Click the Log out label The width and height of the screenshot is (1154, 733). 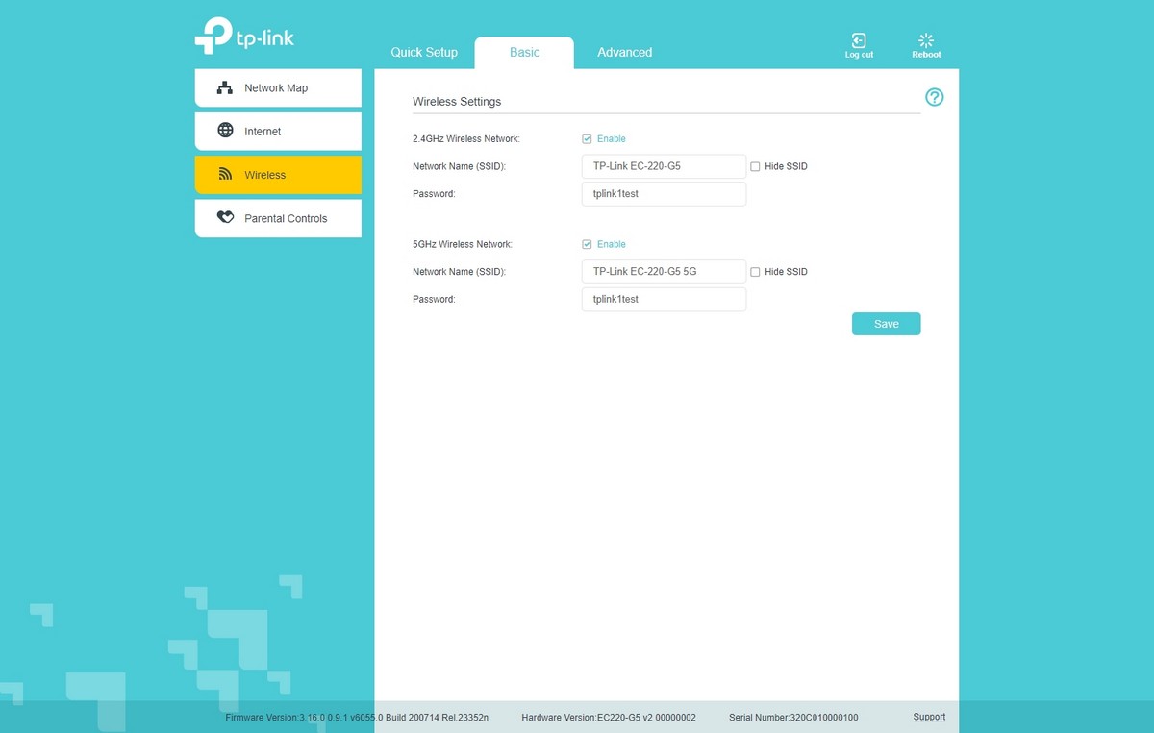(x=859, y=55)
